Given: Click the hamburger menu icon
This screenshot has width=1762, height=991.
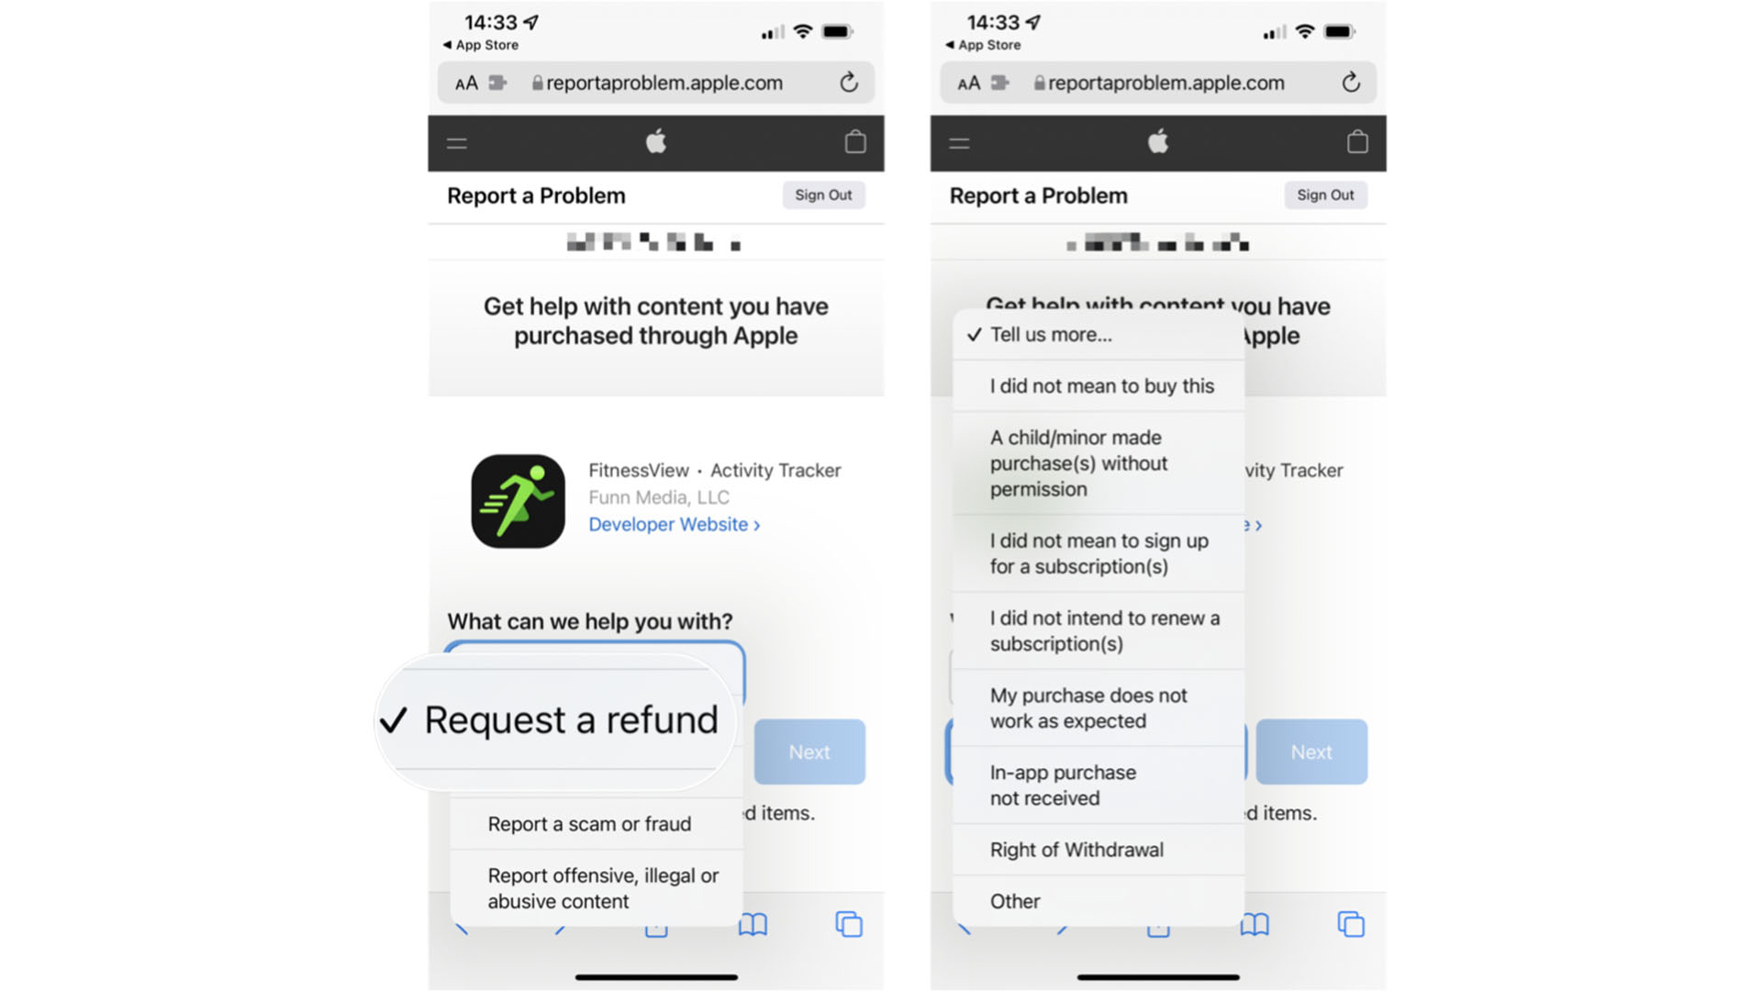Looking at the screenshot, I should tap(457, 143).
